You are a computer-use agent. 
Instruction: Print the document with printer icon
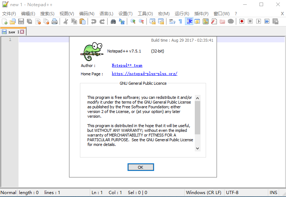[x=55, y=21]
